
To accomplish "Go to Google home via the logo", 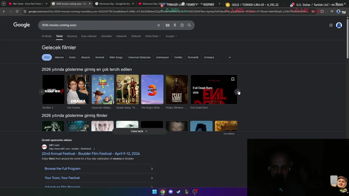I will [x=22, y=25].
